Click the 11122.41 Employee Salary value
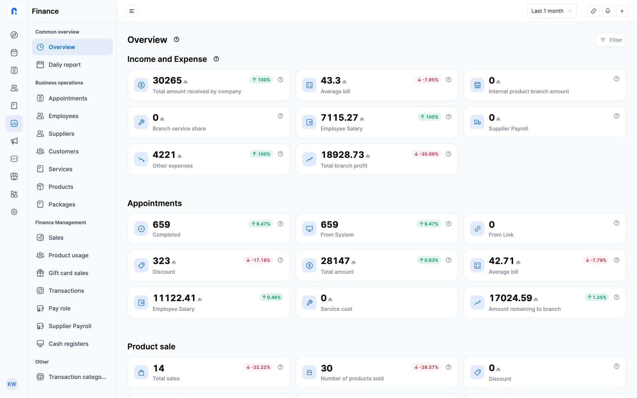 tap(174, 298)
